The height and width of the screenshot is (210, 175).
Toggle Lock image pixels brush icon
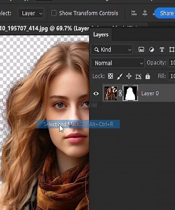[120, 76]
